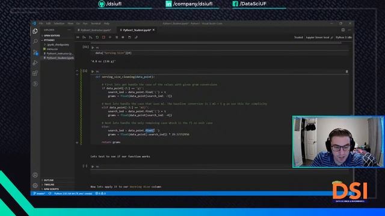The height and width of the screenshot is (216, 385).
Task: Click the red interrupt kernel button
Action: point(103,37)
